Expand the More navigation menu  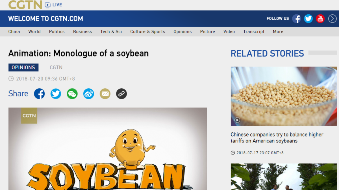pyautogui.click(x=278, y=32)
